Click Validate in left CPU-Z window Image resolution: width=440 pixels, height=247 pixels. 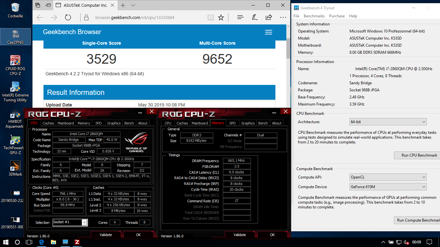point(106,235)
